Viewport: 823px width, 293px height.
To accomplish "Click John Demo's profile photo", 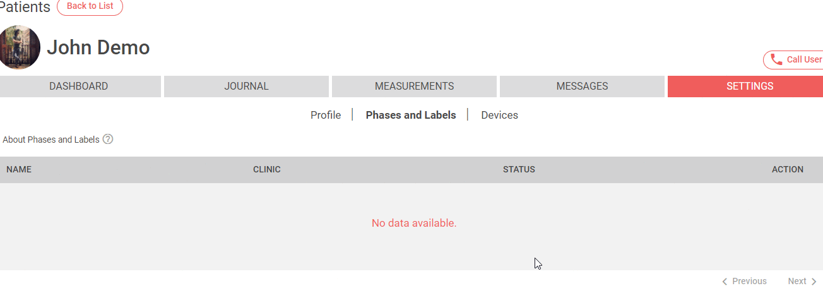I will point(19,47).
